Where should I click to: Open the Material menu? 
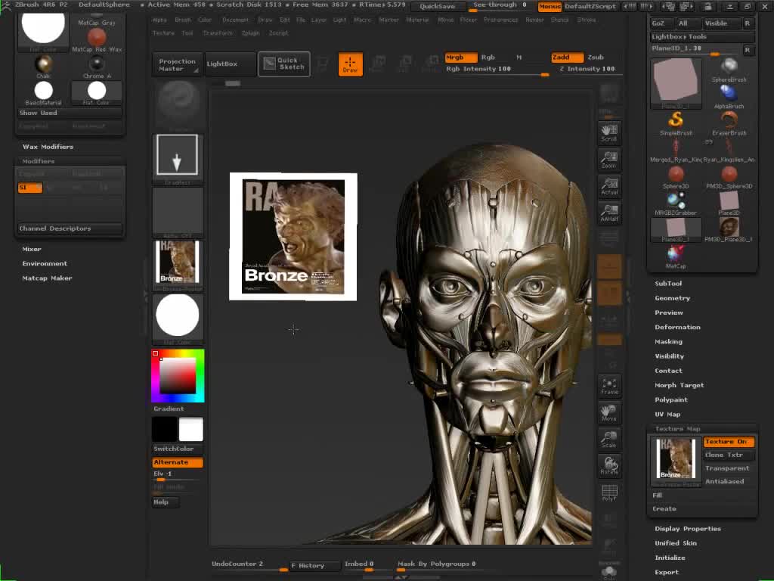pyautogui.click(x=417, y=20)
